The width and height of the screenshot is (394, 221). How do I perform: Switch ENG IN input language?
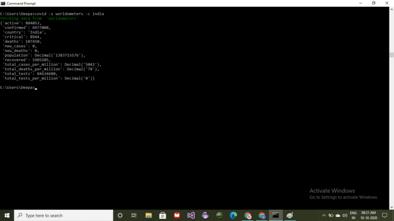pos(353,215)
